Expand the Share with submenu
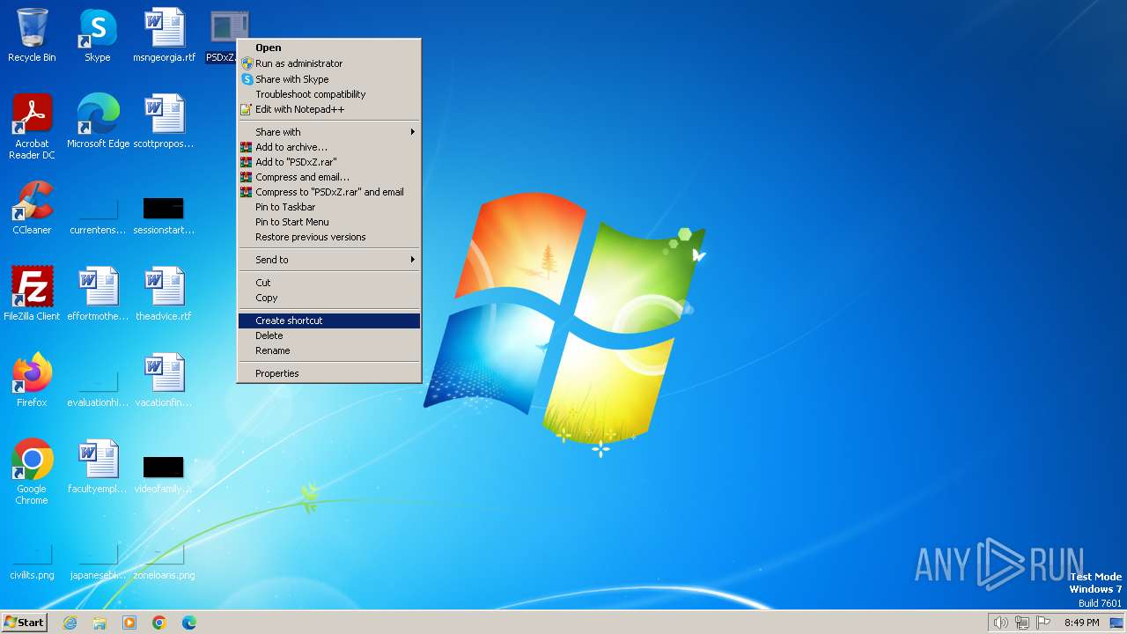 coord(329,132)
